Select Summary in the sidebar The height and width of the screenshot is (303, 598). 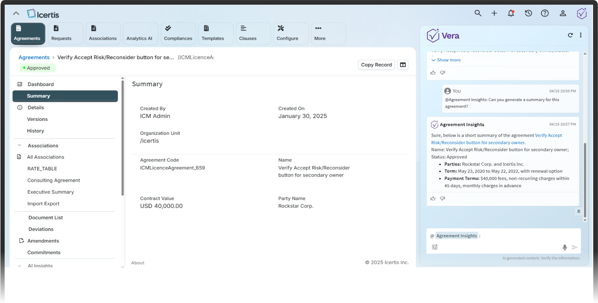click(x=65, y=96)
